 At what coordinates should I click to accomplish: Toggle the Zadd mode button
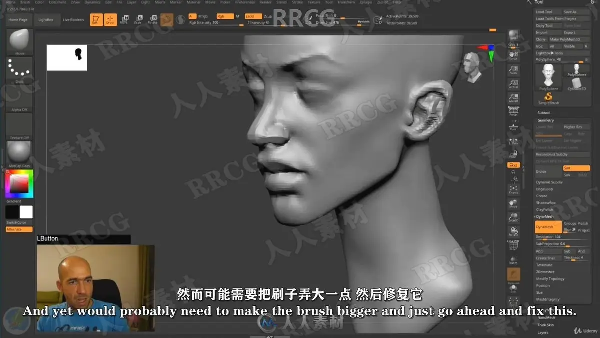click(x=253, y=16)
